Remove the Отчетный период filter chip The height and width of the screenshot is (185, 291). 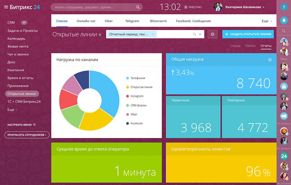(x=153, y=34)
